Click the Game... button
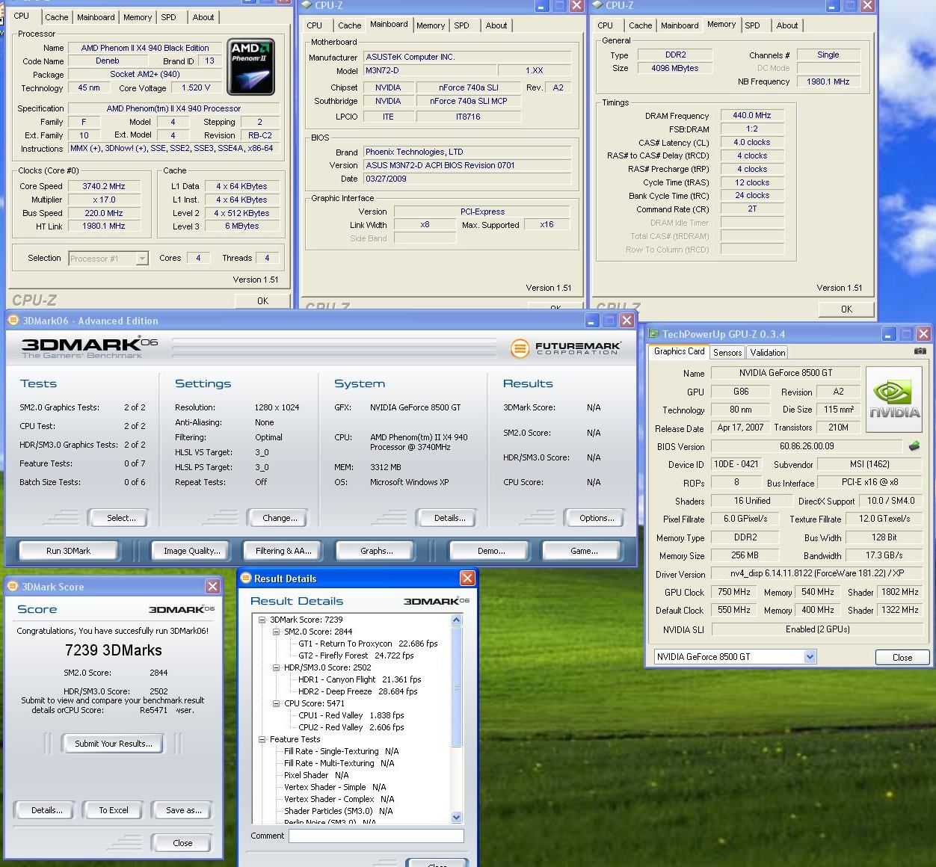This screenshot has width=936, height=867. pyautogui.click(x=584, y=551)
